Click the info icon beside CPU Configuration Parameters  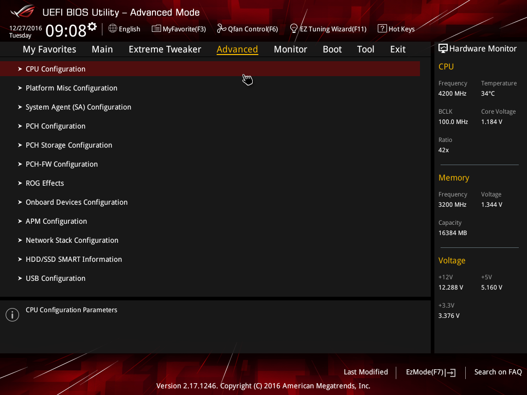point(12,315)
